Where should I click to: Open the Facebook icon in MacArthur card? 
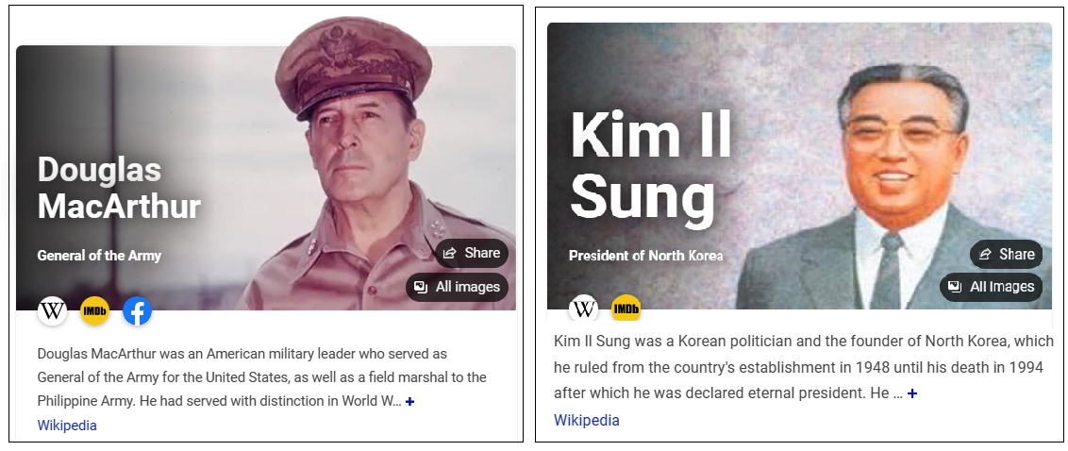137,311
